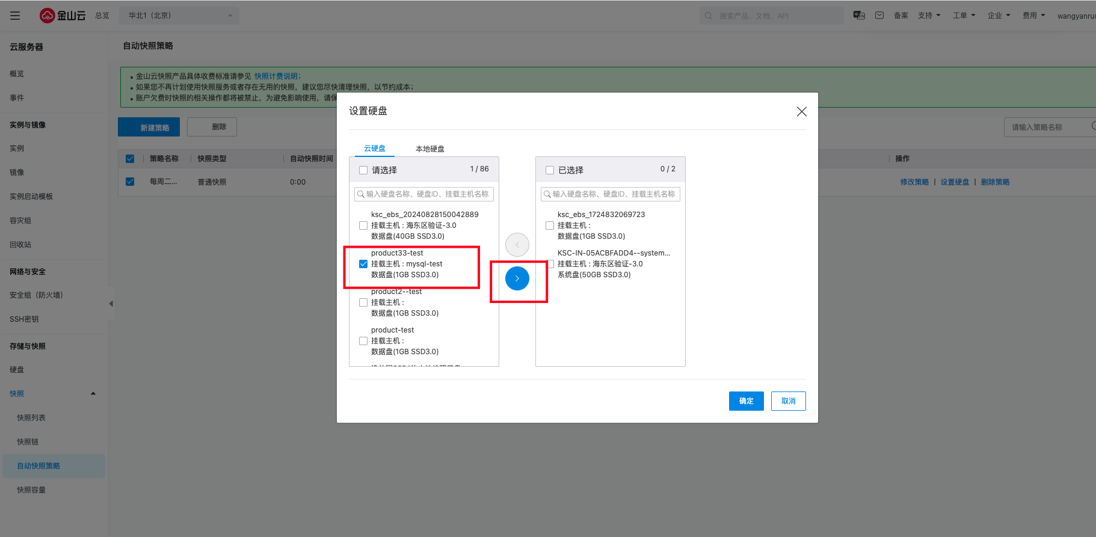Expand the 费用 dropdown menu
The image size is (1096, 537).
(1033, 16)
